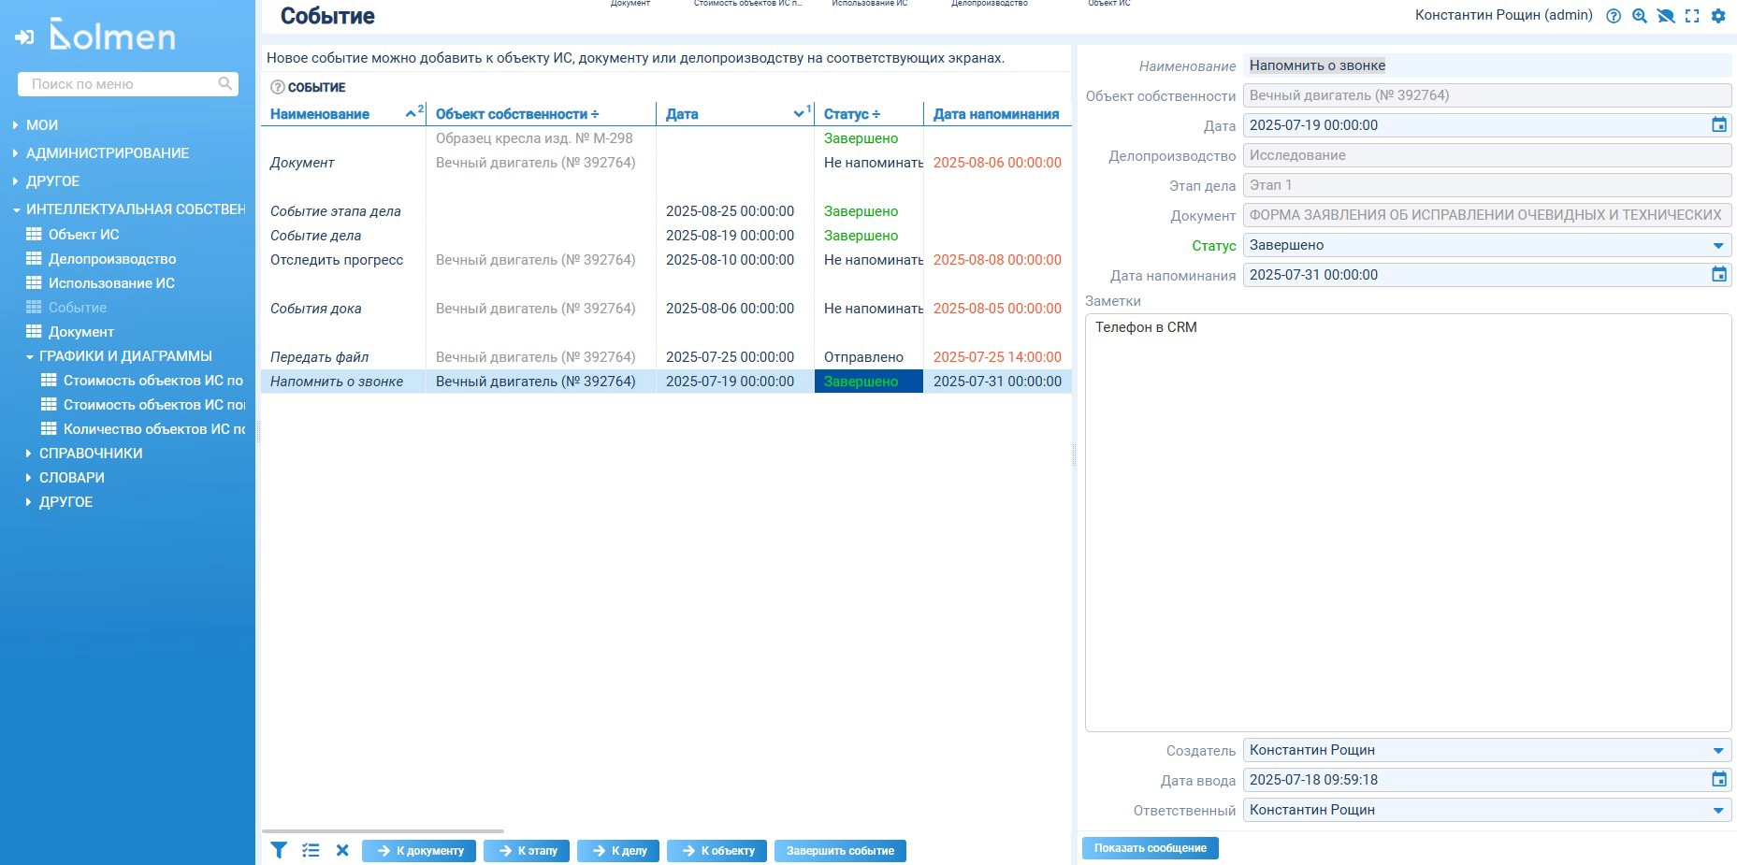The width and height of the screenshot is (1737, 865).
Task: Click the sidebar collapse arrow beside logo
Action: [24, 37]
